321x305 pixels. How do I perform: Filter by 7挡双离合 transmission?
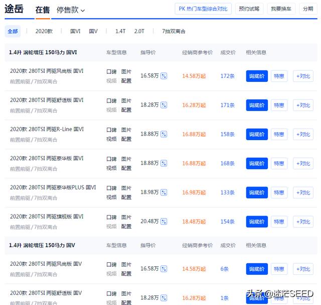(174, 31)
